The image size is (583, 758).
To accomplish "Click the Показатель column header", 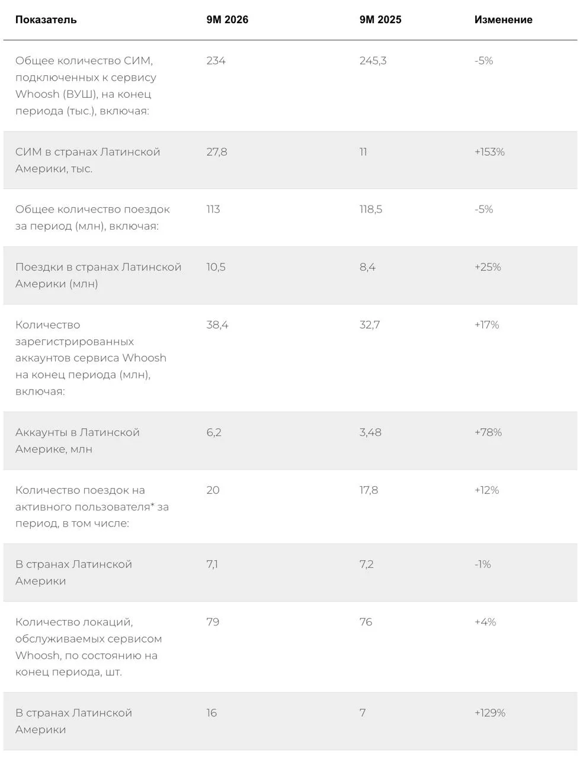I will tap(46, 20).
